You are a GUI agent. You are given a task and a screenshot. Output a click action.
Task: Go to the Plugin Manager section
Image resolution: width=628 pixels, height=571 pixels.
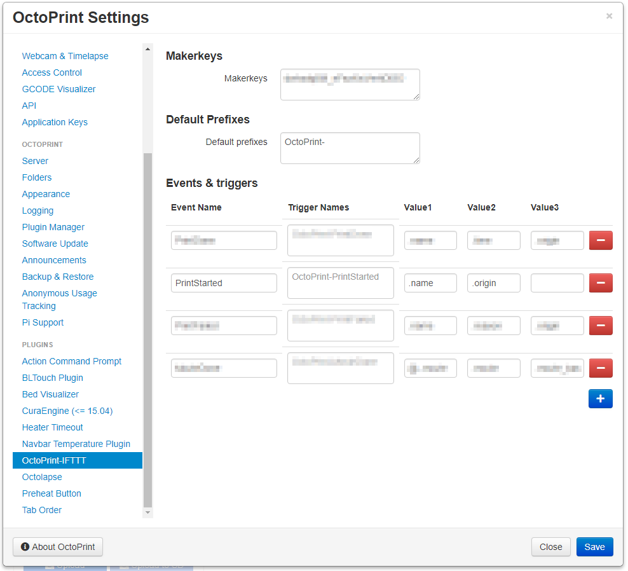point(53,227)
